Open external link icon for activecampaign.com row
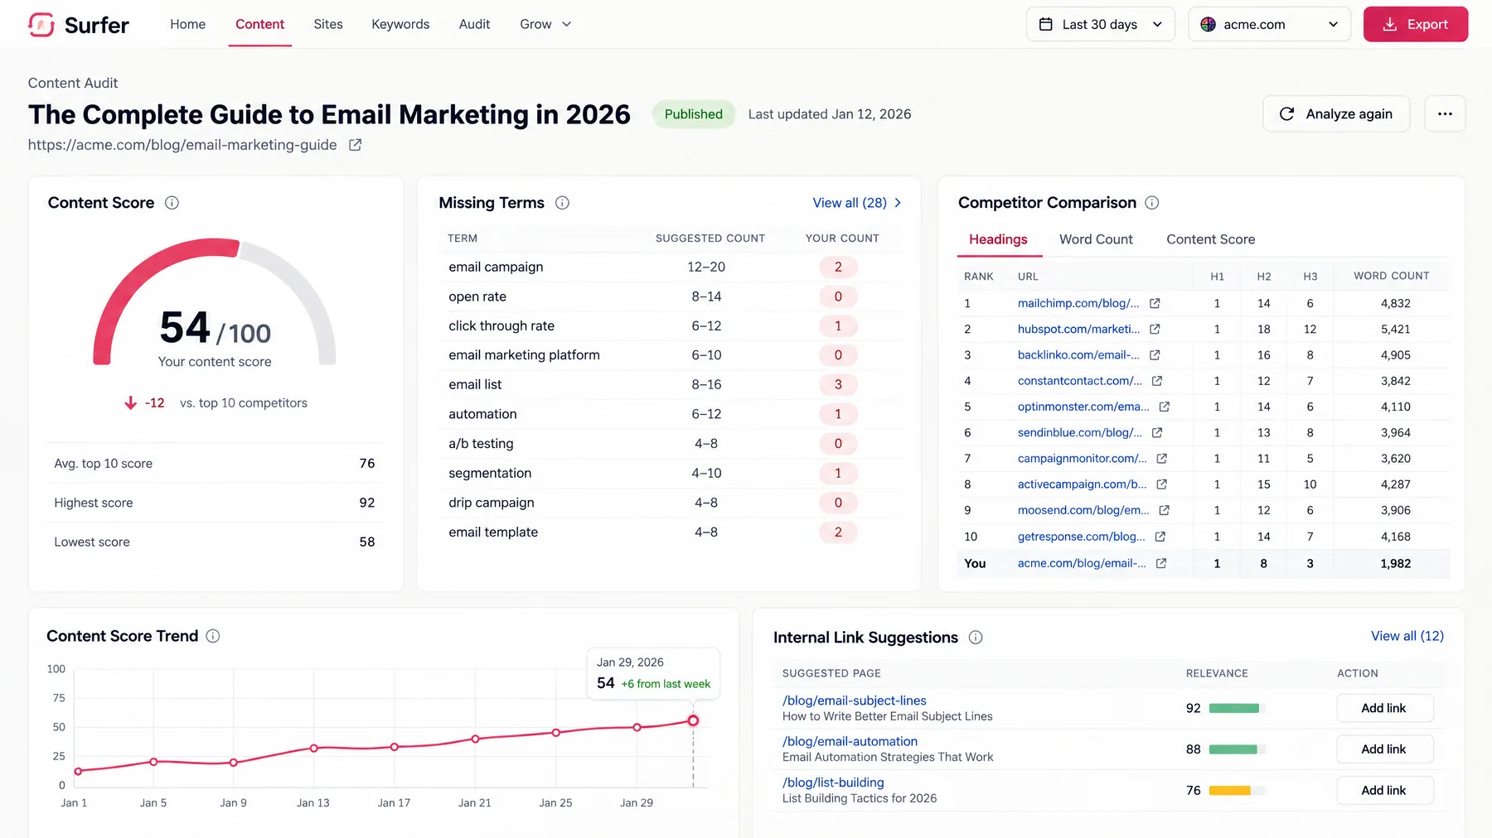Viewport: 1492px width, 838px height. point(1161,484)
